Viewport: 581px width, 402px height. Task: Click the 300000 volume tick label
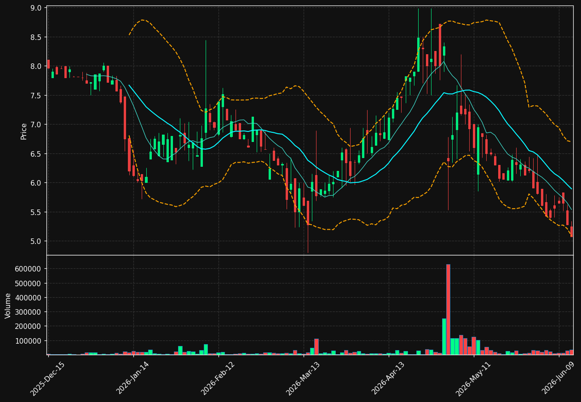pos(28,312)
